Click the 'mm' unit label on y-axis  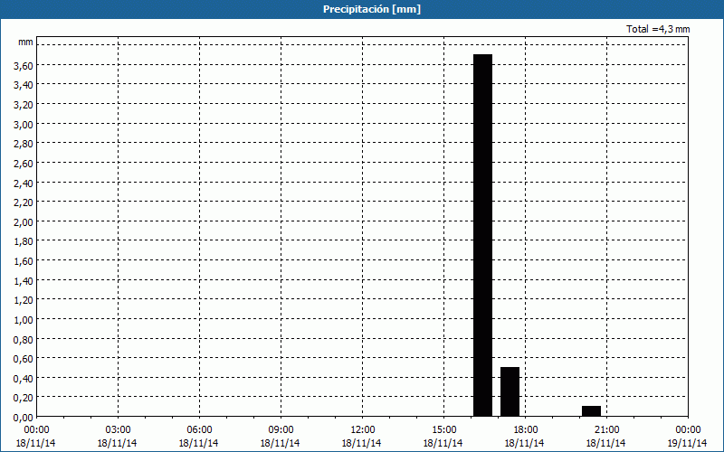25,42
